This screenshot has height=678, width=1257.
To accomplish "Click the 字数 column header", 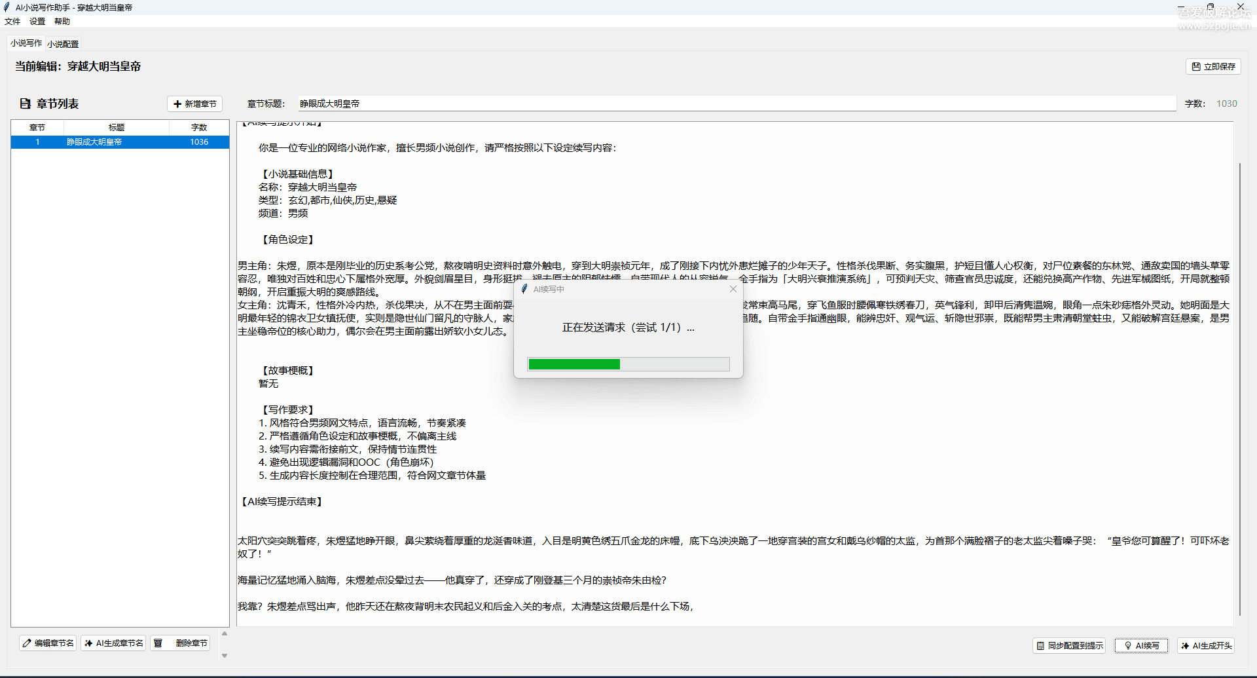I will [199, 128].
